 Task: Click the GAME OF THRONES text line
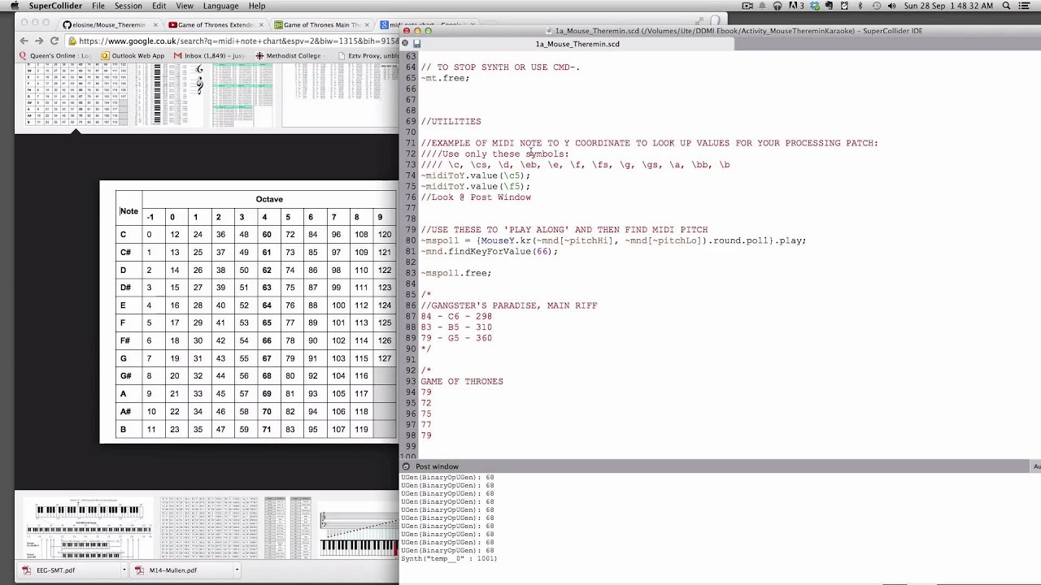click(x=462, y=381)
